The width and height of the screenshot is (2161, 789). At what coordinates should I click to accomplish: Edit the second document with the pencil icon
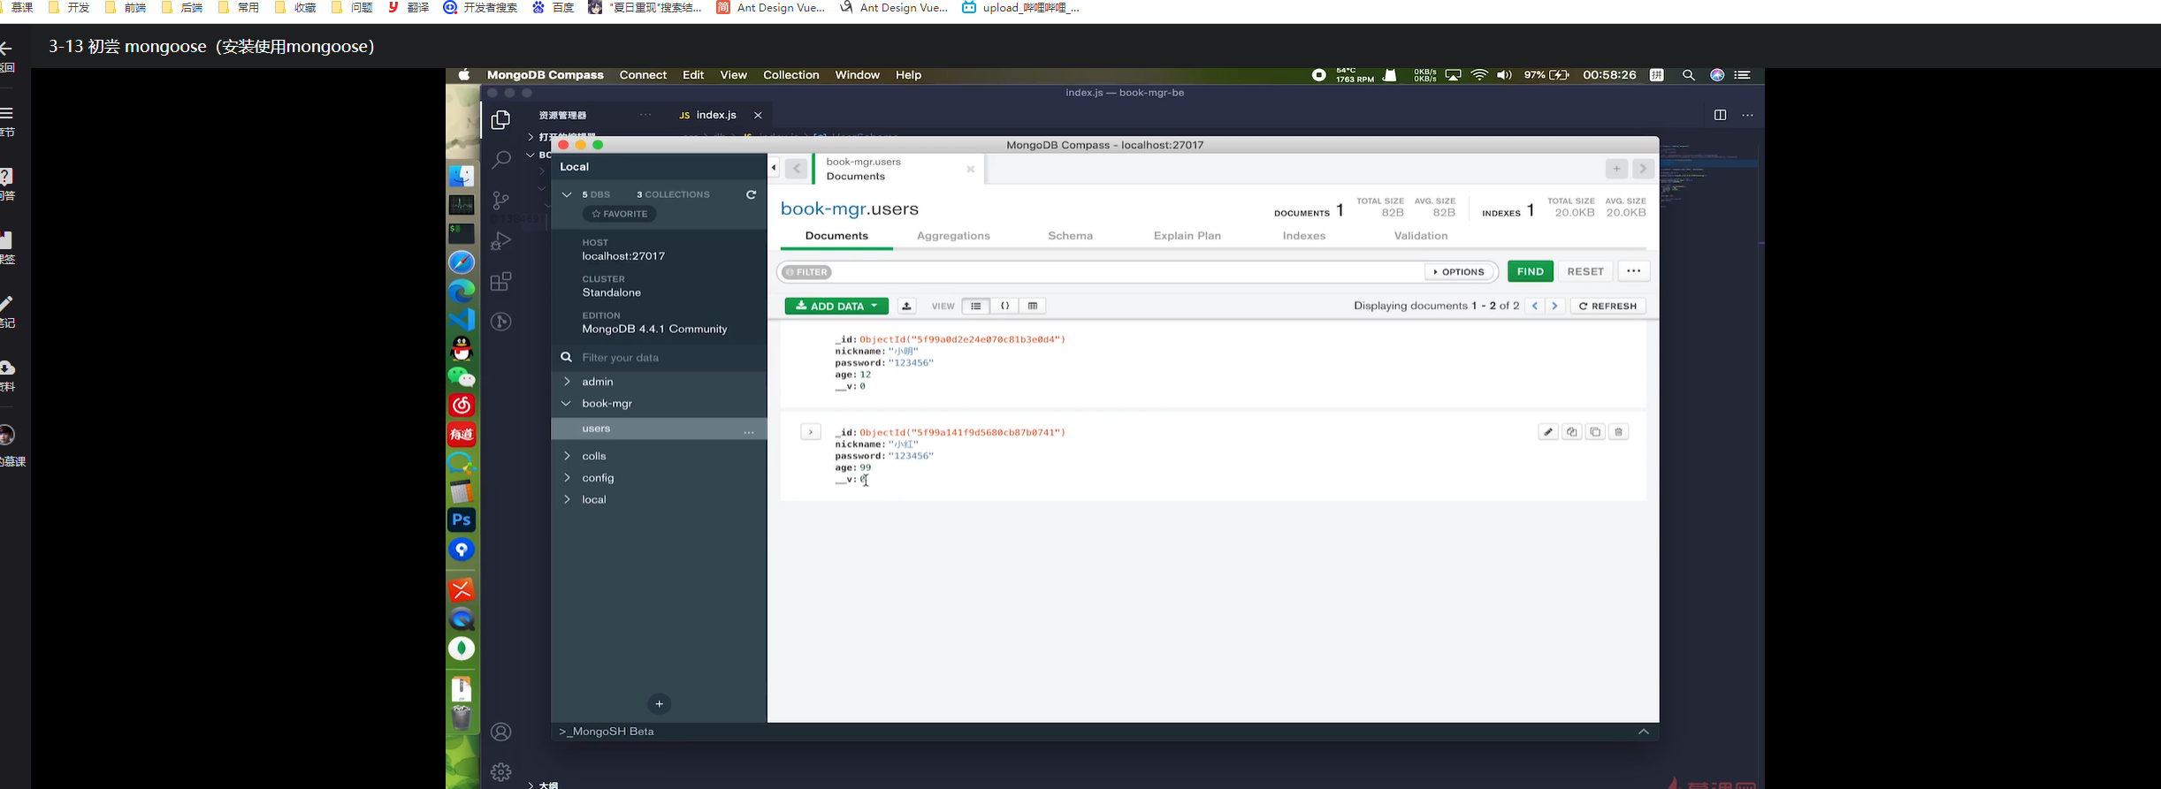1548,432
